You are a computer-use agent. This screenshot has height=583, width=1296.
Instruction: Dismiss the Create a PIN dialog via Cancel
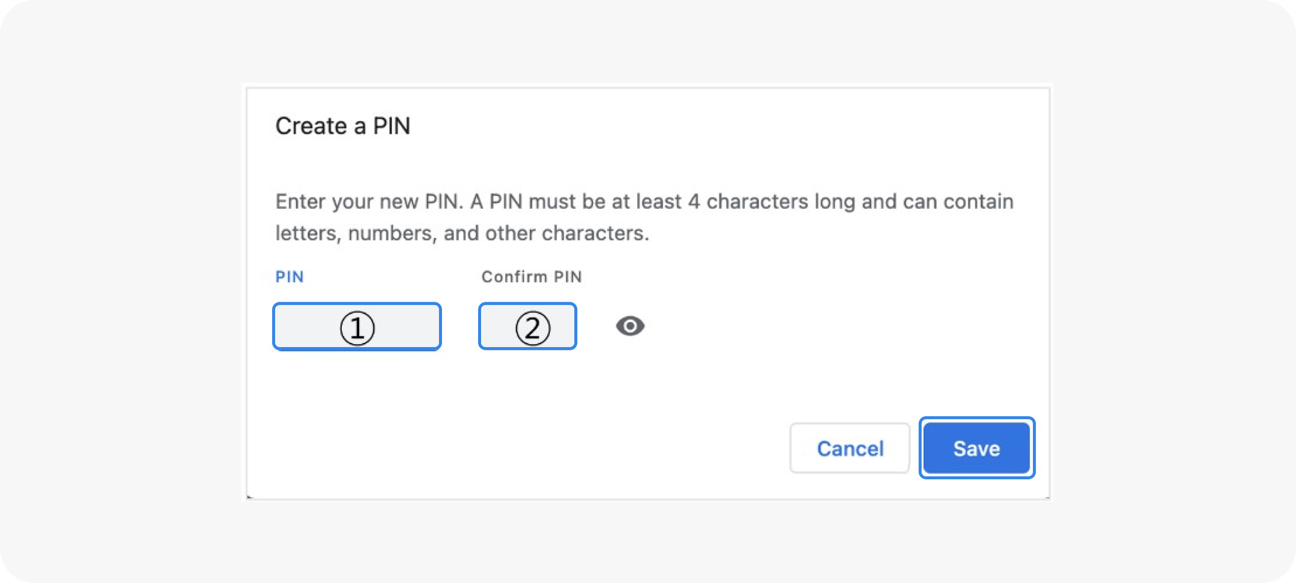coord(849,448)
